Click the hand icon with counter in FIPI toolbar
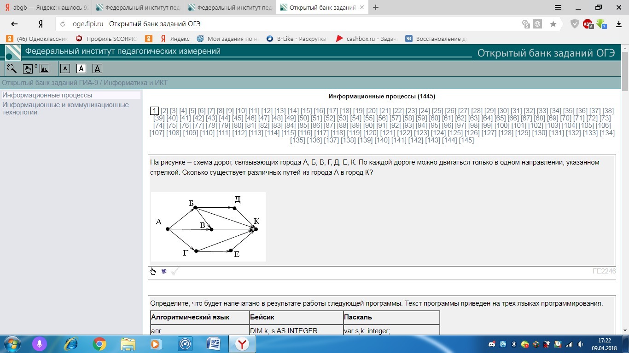Image resolution: width=629 pixels, height=353 pixels. [x=29, y=69]
